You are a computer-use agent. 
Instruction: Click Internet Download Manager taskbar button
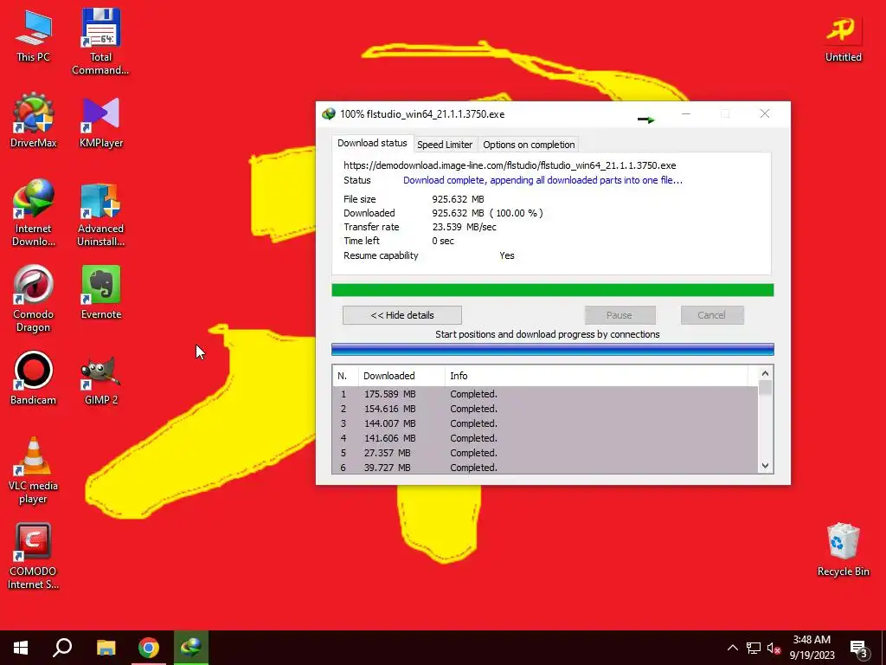click(x=191, y=648)
